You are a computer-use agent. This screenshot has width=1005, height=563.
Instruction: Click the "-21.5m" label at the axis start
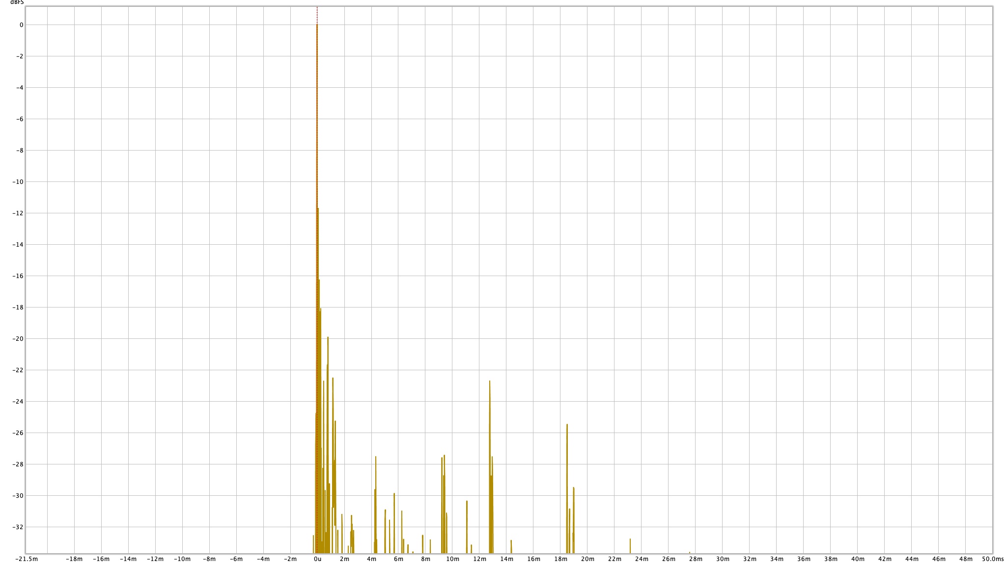28,559
